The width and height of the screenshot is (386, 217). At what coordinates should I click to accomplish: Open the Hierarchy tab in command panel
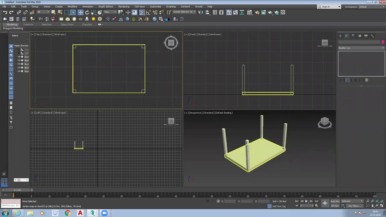pos(353,36)
